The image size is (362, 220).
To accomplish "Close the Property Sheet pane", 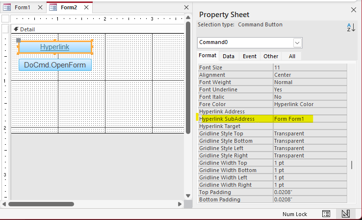I will (x=354, y=10).
